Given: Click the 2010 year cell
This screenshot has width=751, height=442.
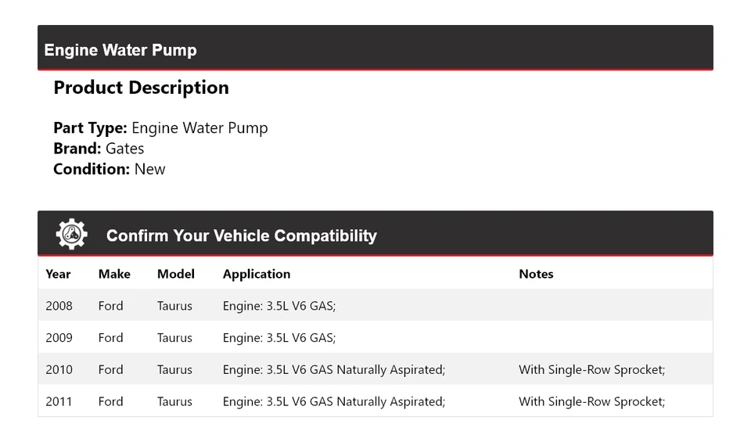Looking at the screenshot, I should (x=59, y=370).
